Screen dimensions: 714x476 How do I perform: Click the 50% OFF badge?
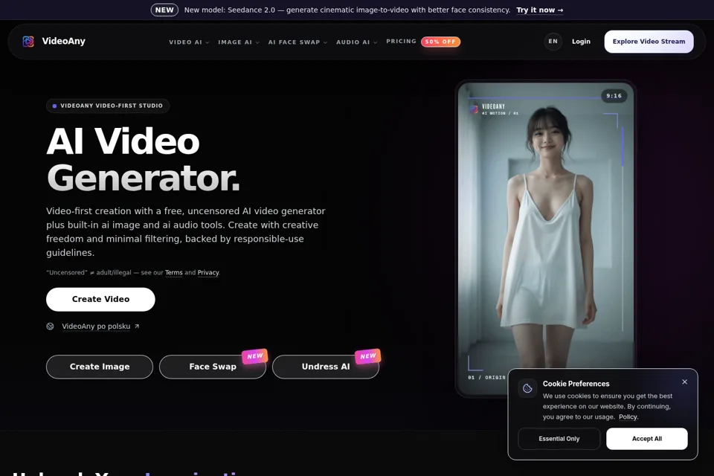pyautogui.click(x=440, y=42)
